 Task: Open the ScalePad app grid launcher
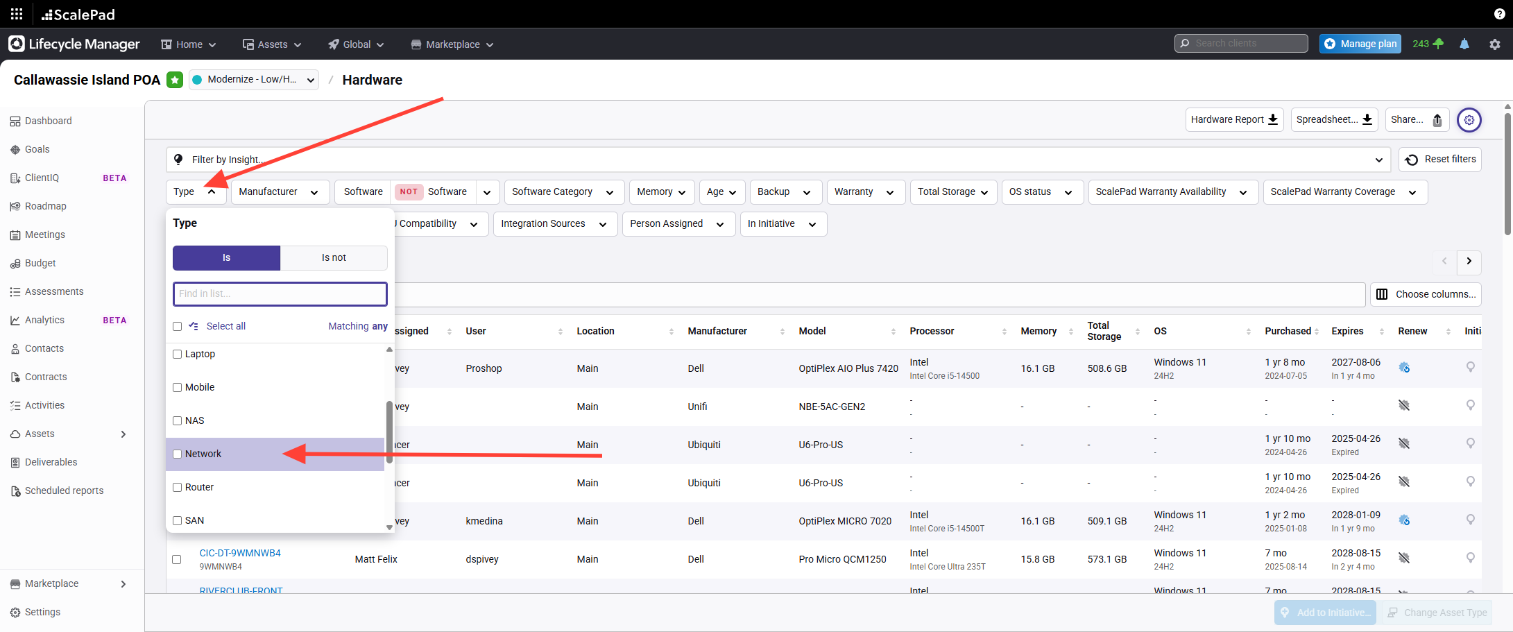tap(16, 14)
